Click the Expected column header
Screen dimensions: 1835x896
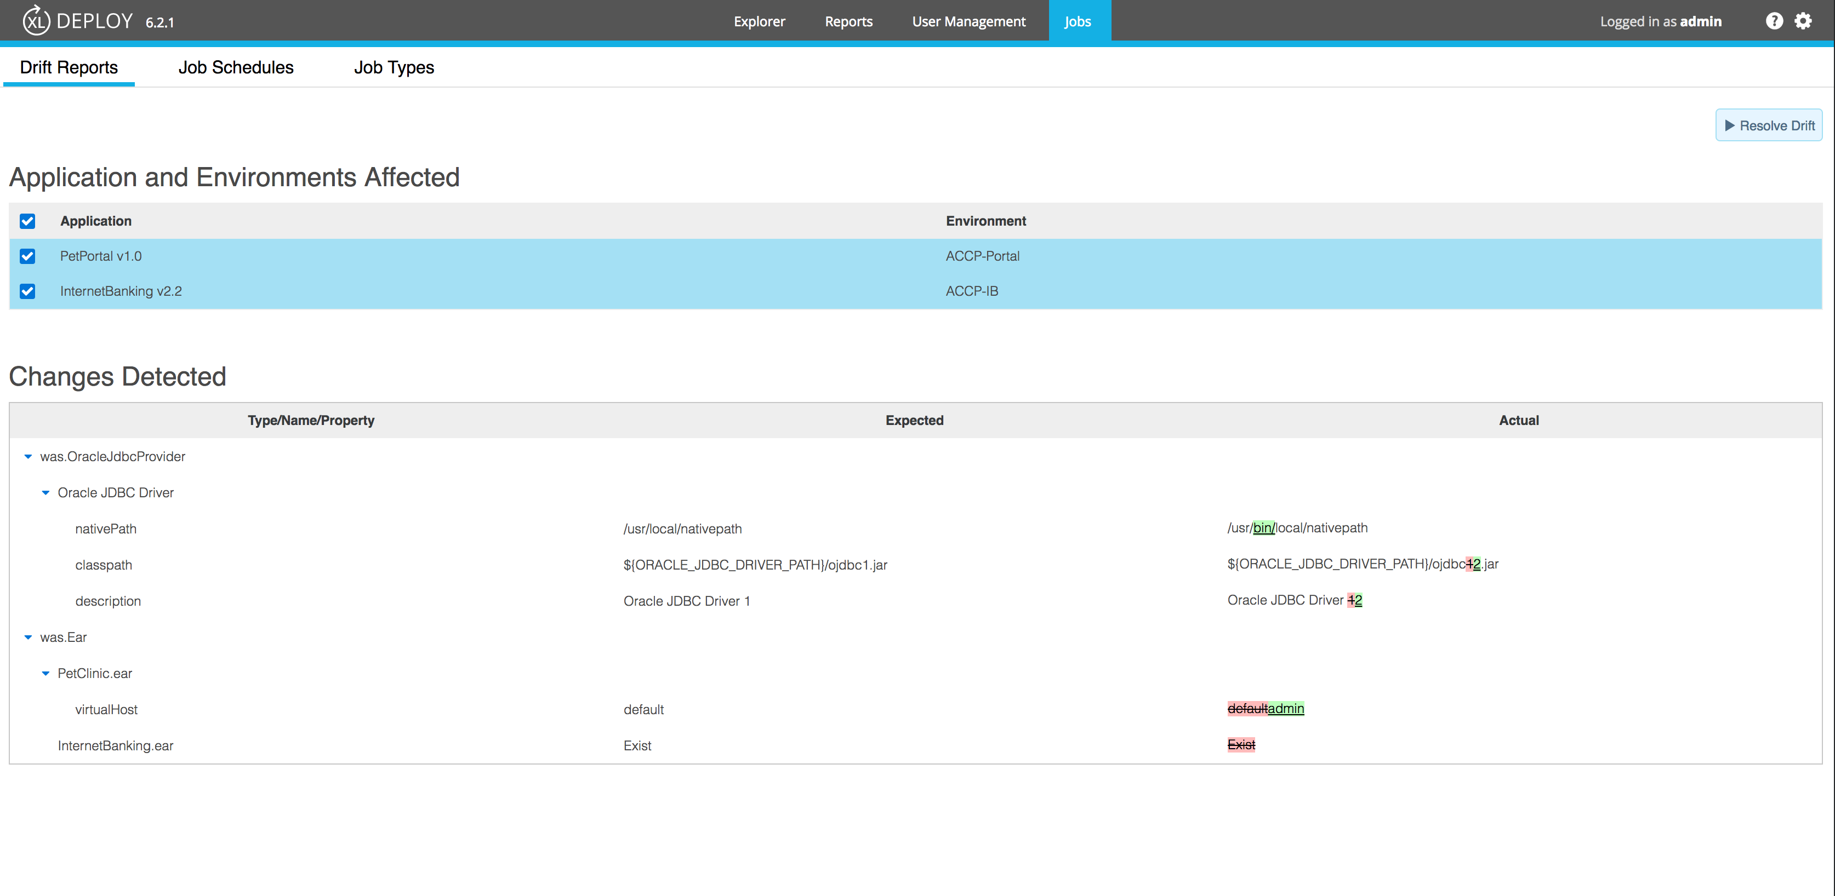(915, 421)
